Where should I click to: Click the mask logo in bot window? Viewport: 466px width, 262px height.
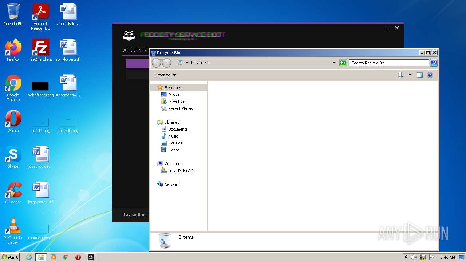coord(129,35)
